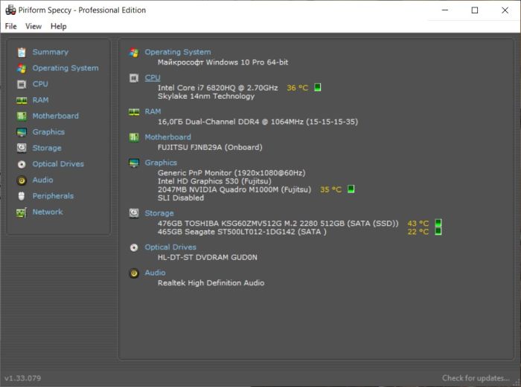
Task: Select Summary in the sidebar
Action: [51, 52]
